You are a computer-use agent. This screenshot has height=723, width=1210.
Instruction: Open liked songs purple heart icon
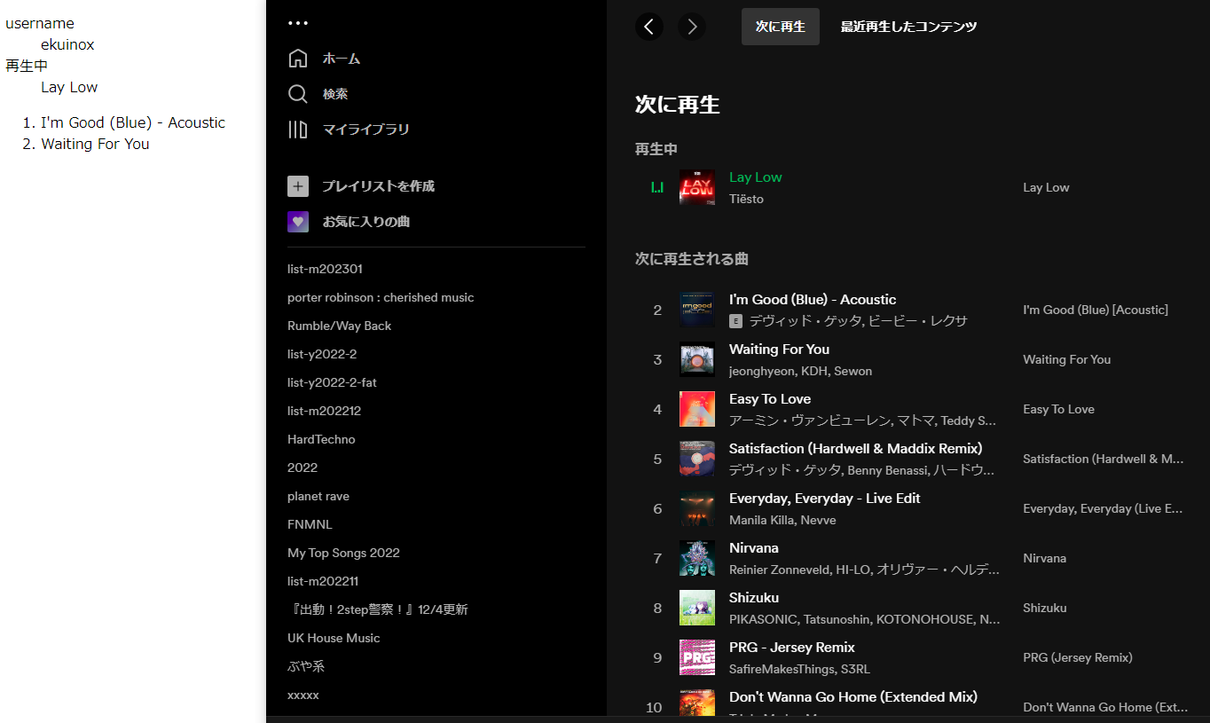pos(298,222)
